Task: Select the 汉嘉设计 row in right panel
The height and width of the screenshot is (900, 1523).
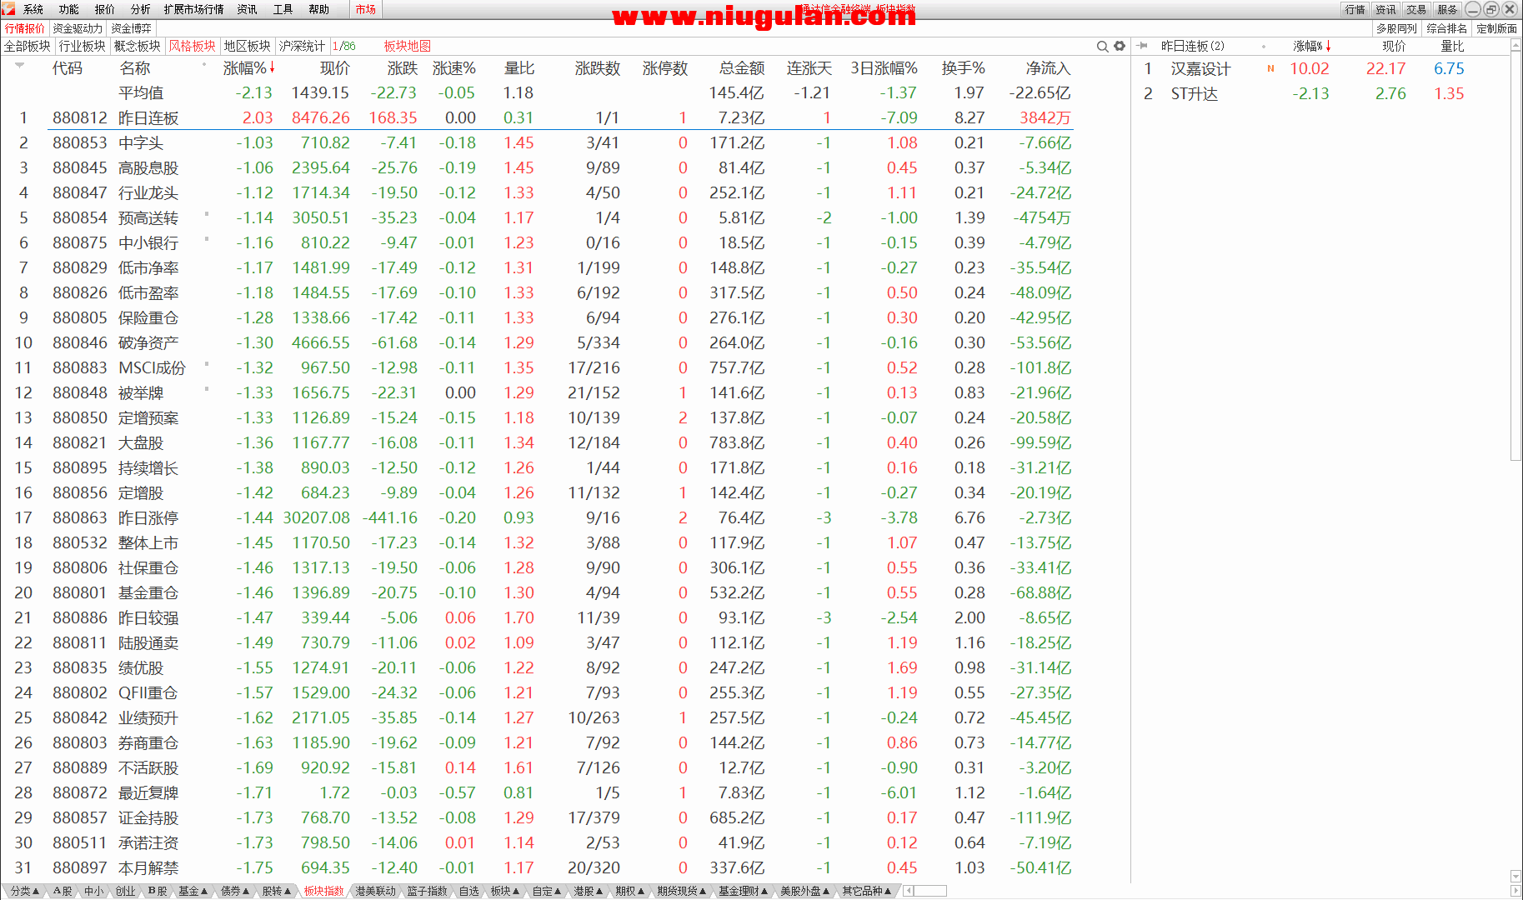Action: pyautogui.click(x=1321, y=69)
